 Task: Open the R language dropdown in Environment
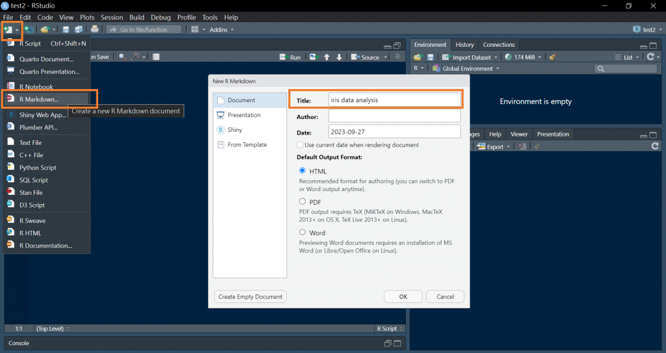(x=419, y=68)
